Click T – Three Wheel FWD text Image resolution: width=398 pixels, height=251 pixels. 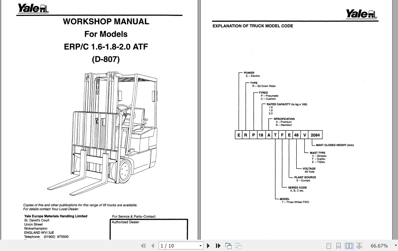tap(295, 202)
